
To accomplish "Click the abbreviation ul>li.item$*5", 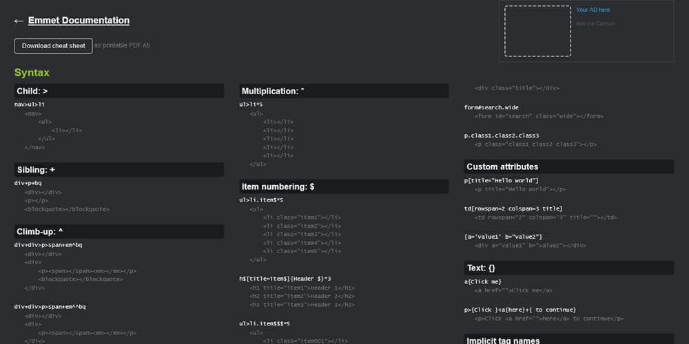I will point(261,200).
